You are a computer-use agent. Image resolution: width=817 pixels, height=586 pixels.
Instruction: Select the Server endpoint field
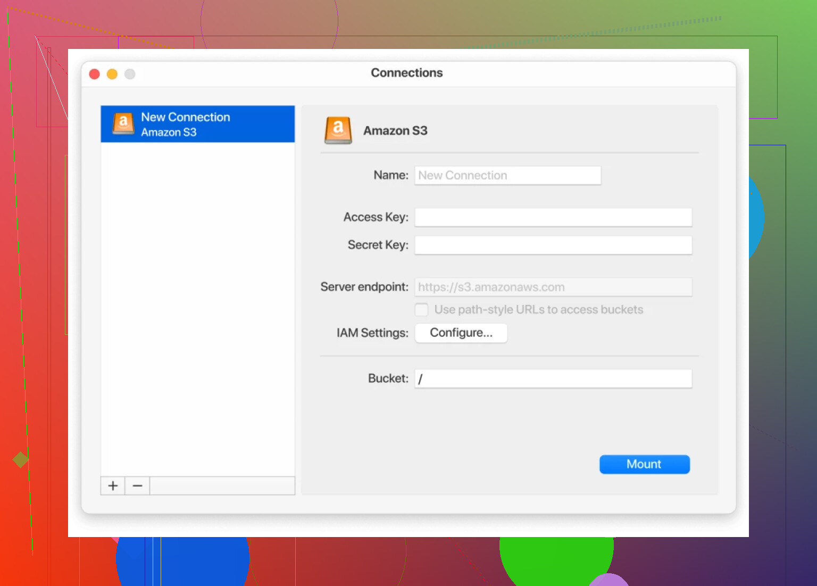553,287
